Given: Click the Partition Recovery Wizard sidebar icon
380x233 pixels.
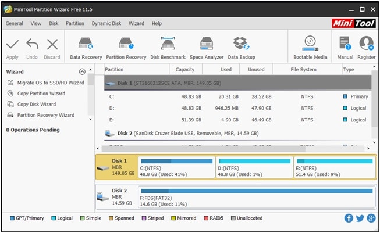Looking at the screenshot, I should (10, 115).
